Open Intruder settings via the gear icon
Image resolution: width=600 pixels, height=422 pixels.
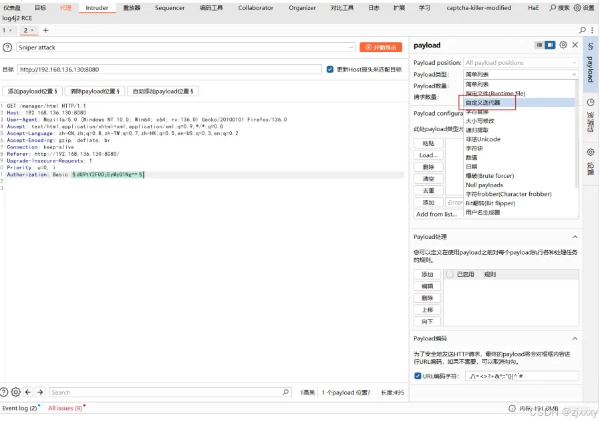click(x=563, y=44)
